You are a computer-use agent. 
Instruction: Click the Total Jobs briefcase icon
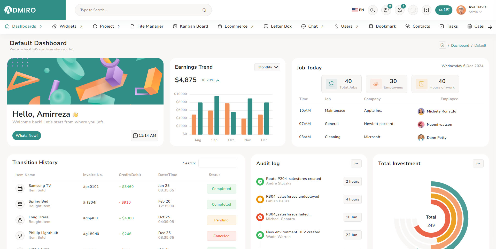click(331, 84)
